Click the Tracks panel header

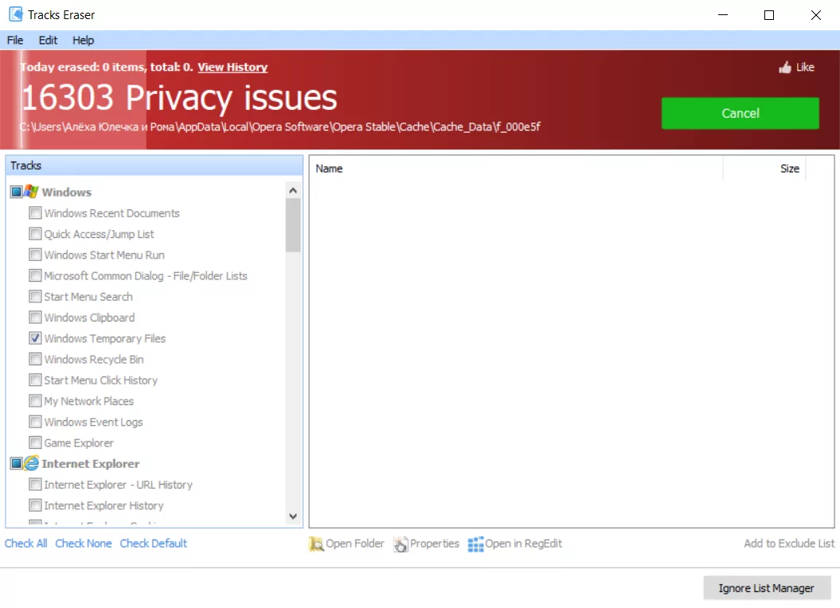[154, 166]
